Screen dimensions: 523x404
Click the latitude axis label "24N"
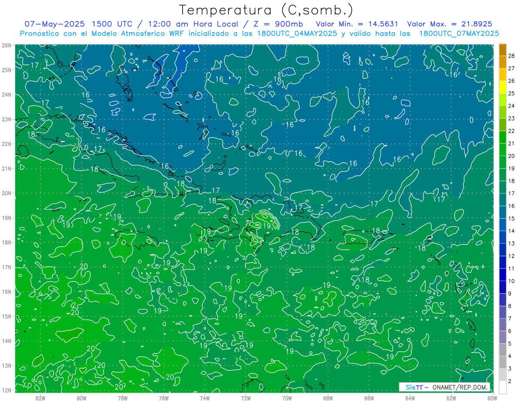coord(7,95)
